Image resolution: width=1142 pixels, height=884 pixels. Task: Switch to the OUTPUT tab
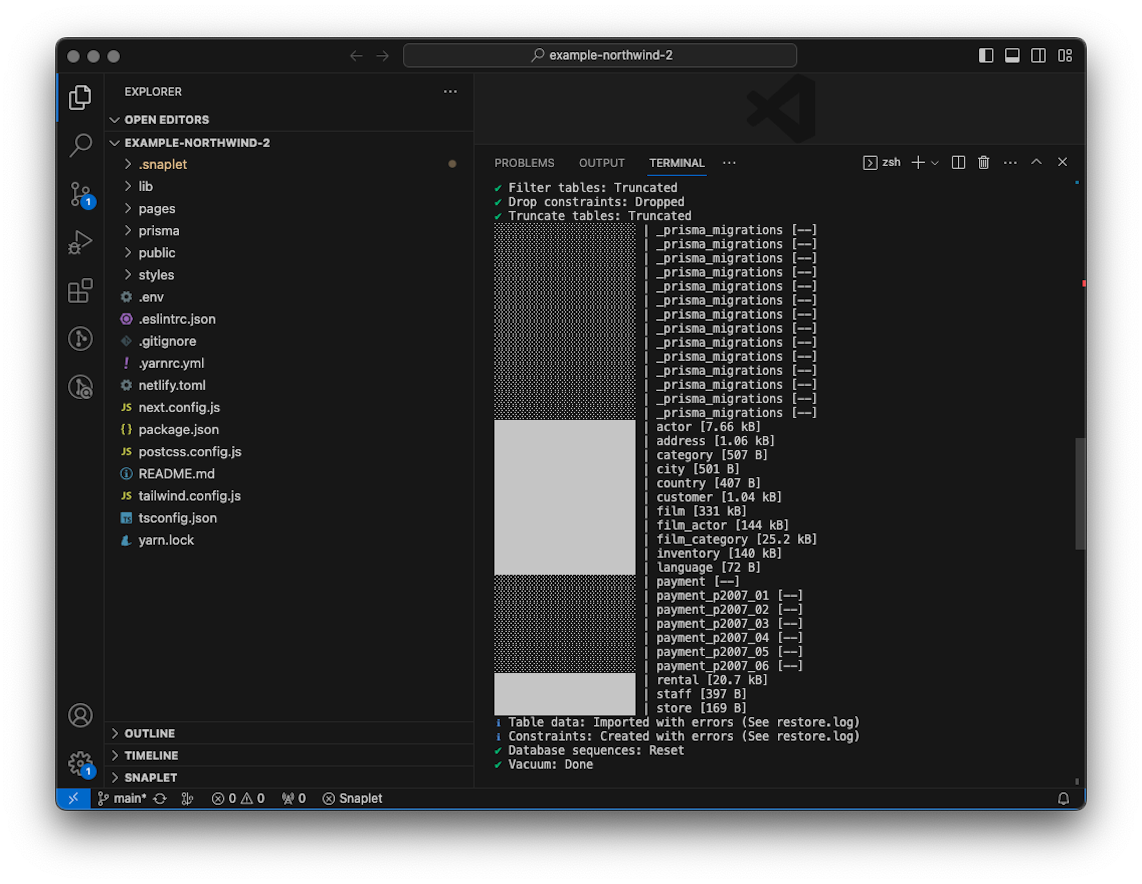[601, 163]
